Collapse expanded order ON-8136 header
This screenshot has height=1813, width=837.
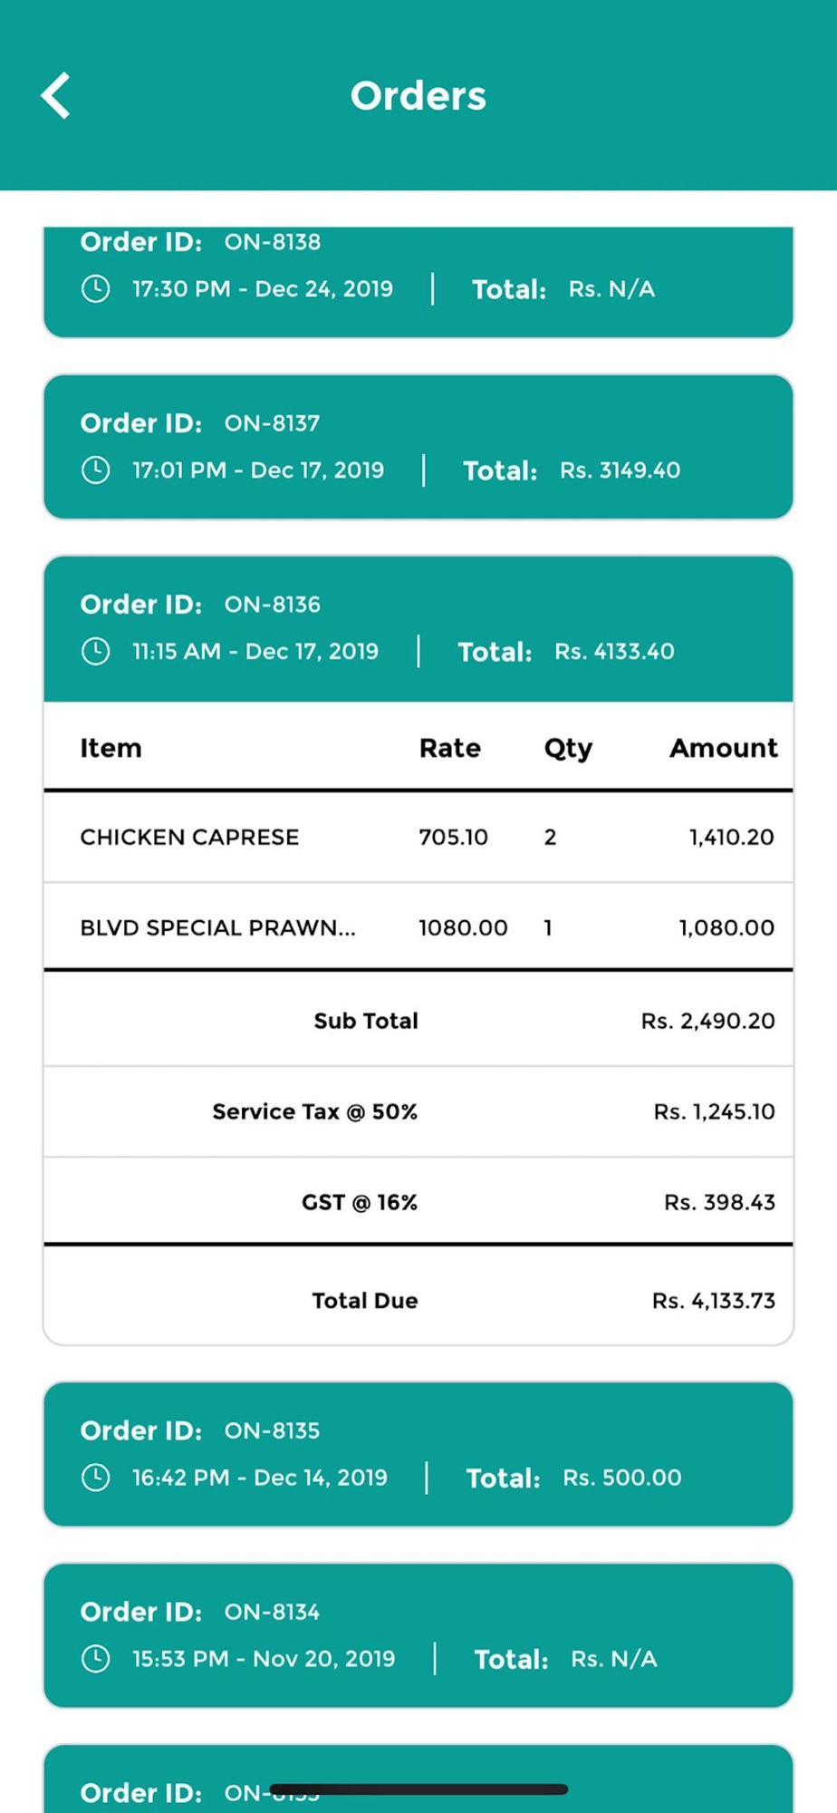click(418, 628)
